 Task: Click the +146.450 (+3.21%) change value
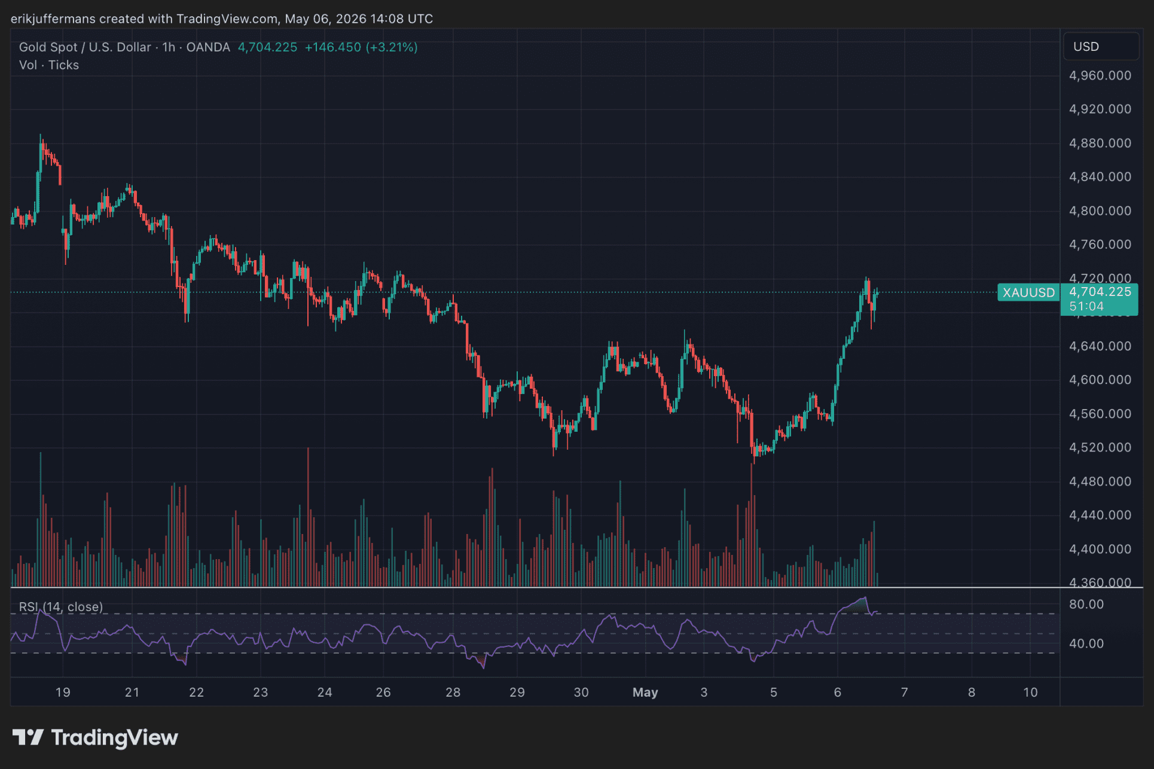[361, 47]
